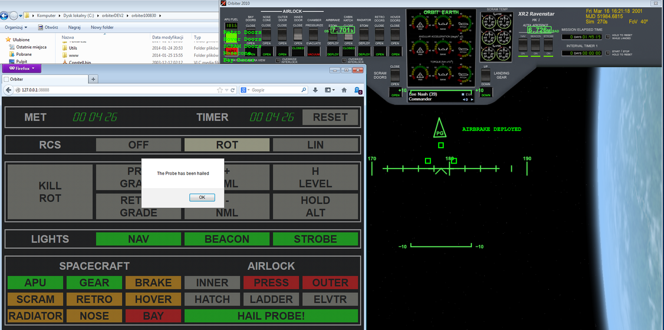Flip the Nose Cone switch in Orbiter
This screenshot has width=664, height=330.
pyautogui.click(x=266, y=34)
